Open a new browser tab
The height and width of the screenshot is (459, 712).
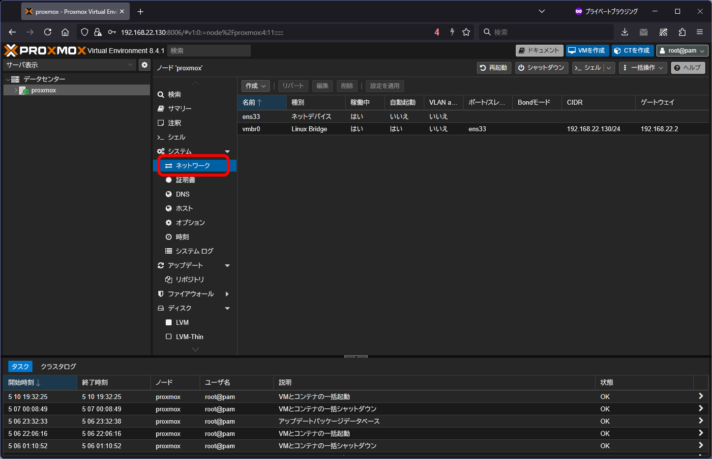pos(141,11)
